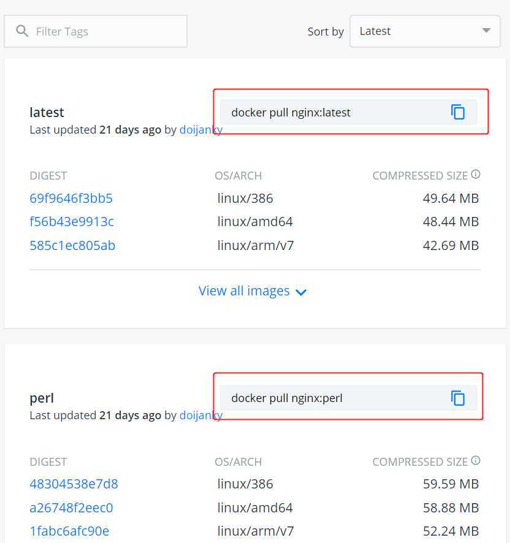
Task: Open digest a26748f2eec0 link
Action: [71, 507]
